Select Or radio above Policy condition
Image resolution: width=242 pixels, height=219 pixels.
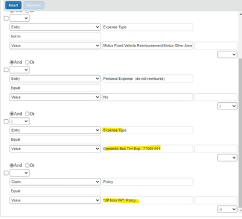[27, 166]
